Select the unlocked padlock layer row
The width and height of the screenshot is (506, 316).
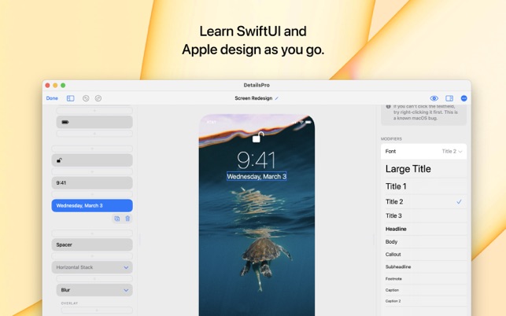coord(92,160)
